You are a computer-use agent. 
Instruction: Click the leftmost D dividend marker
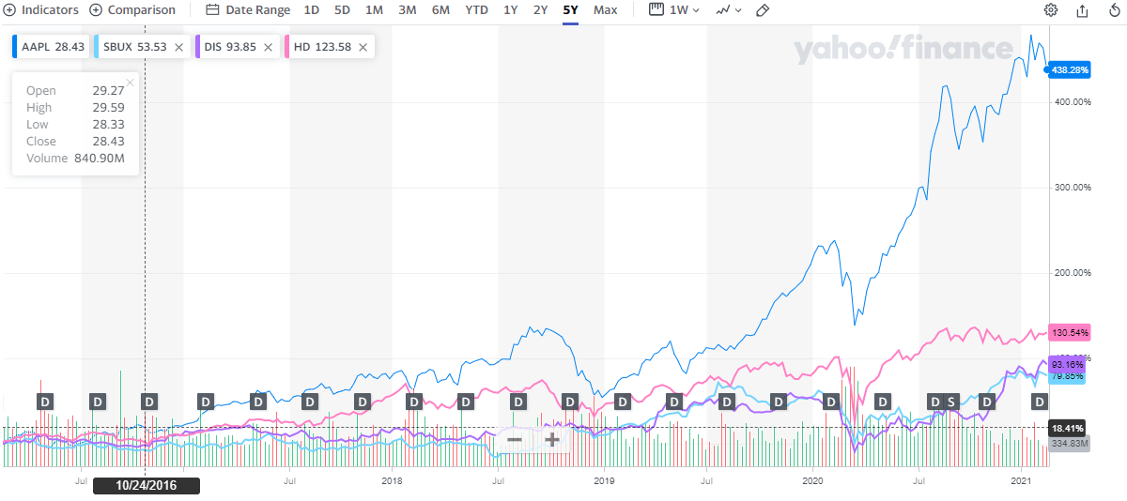pos(44,402)
